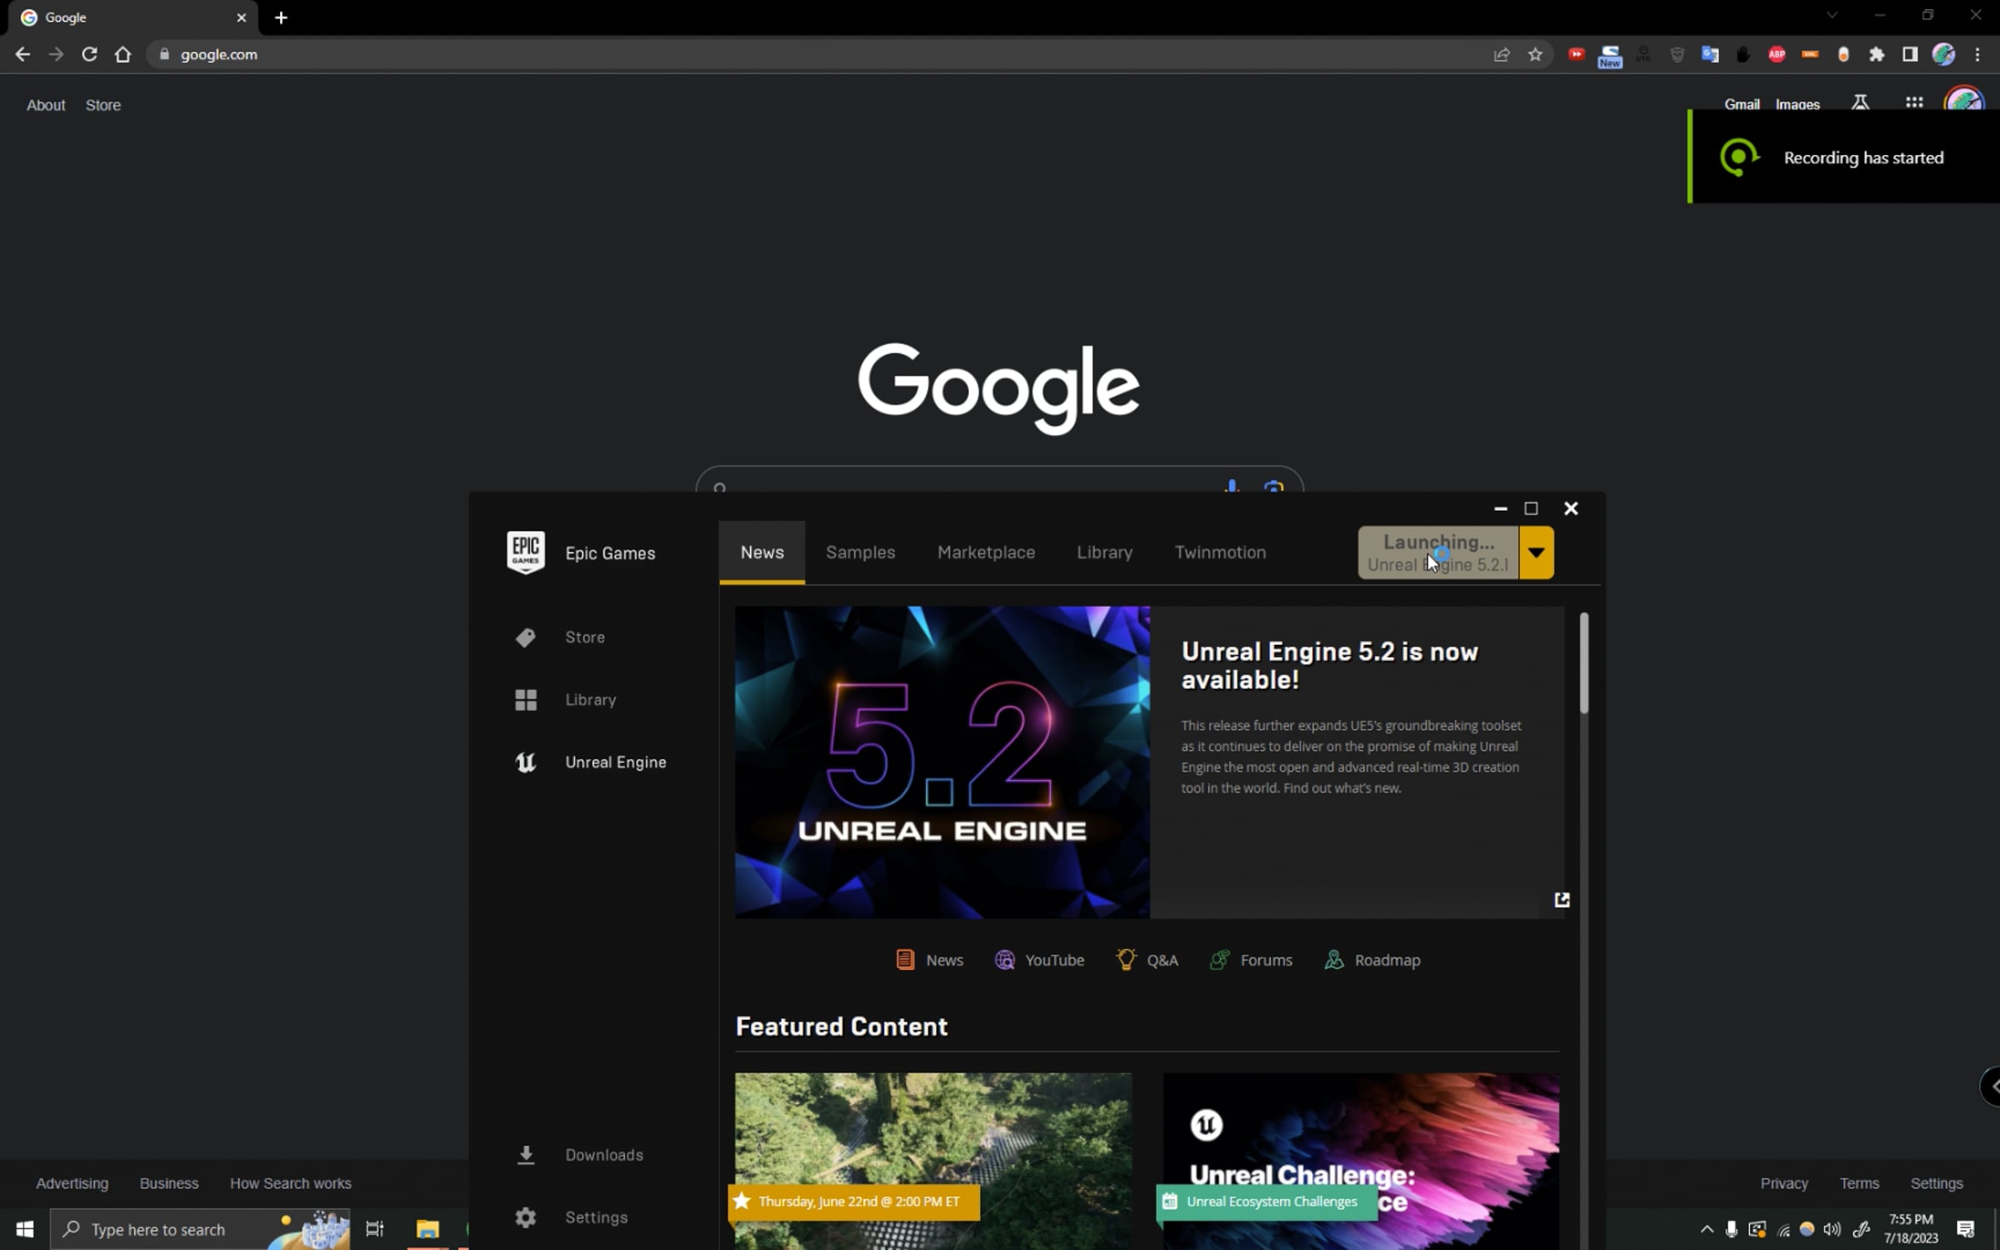This screenshot has width=2000, height=1250.
Task: Switch to the Samples tab
Action: coord(860,552)
